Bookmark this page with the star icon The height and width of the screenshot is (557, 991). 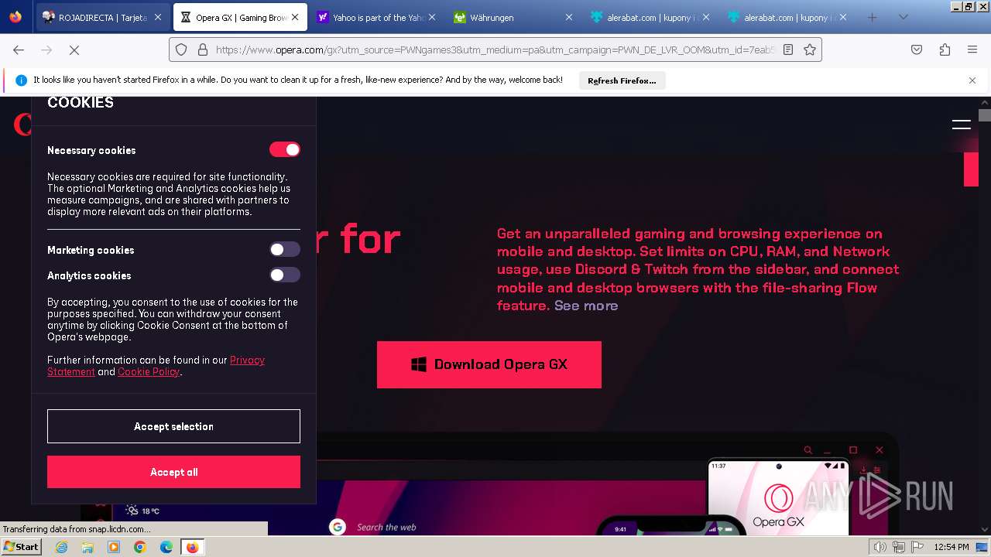tap(810, 50)
